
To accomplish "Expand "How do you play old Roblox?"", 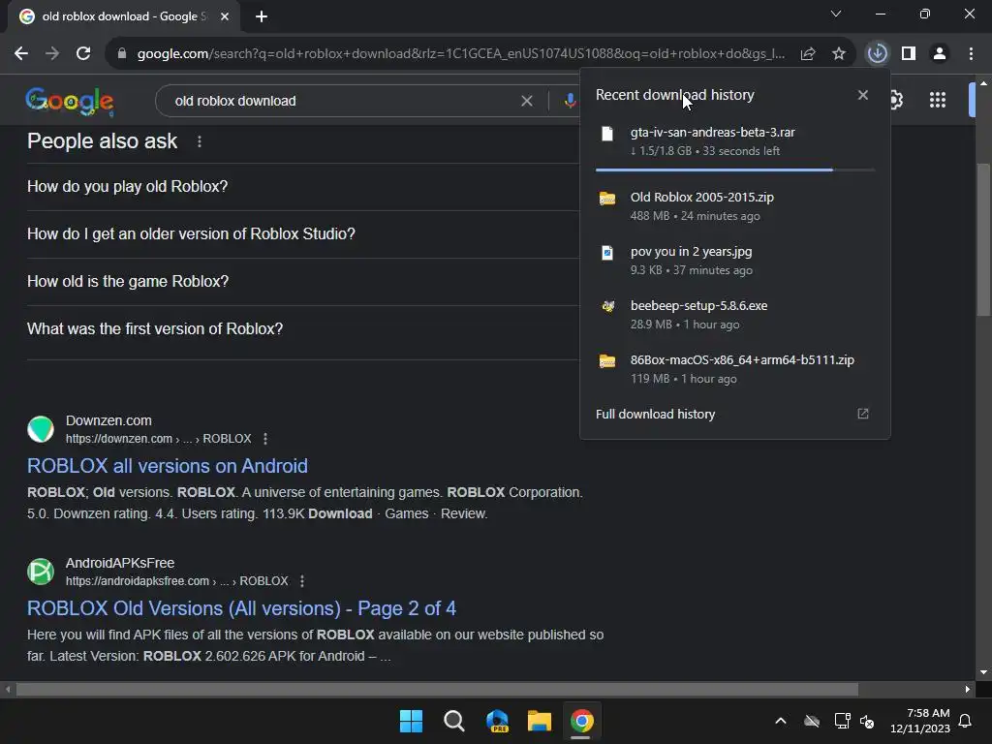I will 302,187.
